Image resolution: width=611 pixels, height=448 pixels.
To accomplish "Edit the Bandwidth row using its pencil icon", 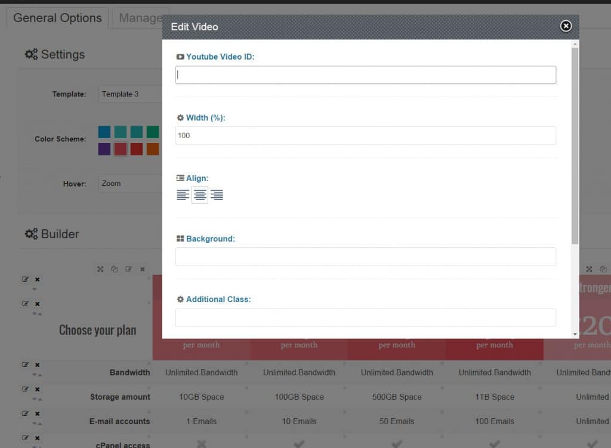I will point(24,365).
